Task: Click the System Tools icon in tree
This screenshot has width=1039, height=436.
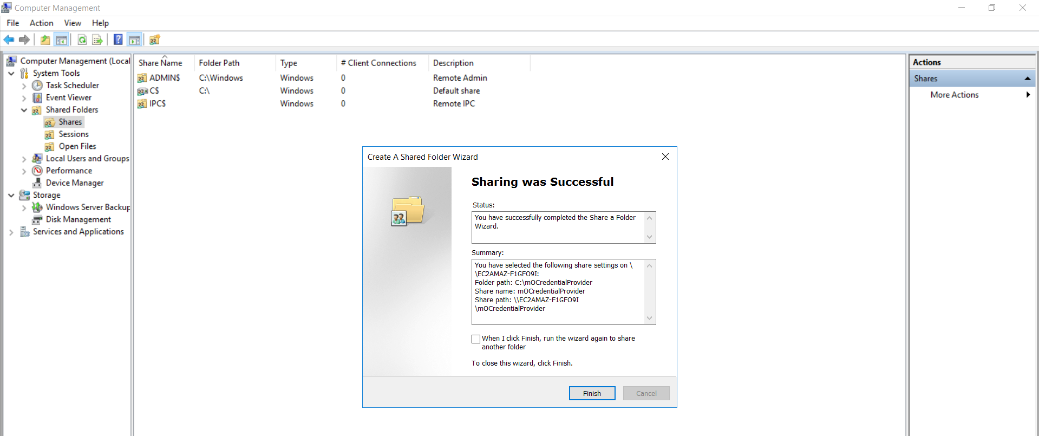Action: [24, 73]
